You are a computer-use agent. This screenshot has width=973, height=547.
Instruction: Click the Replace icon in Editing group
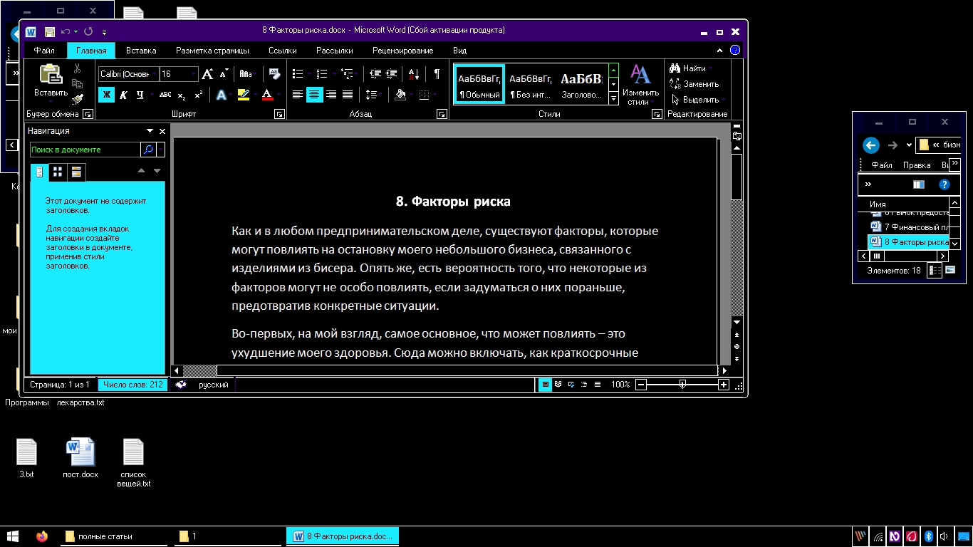pyautogui.click(x=675, y=84)
